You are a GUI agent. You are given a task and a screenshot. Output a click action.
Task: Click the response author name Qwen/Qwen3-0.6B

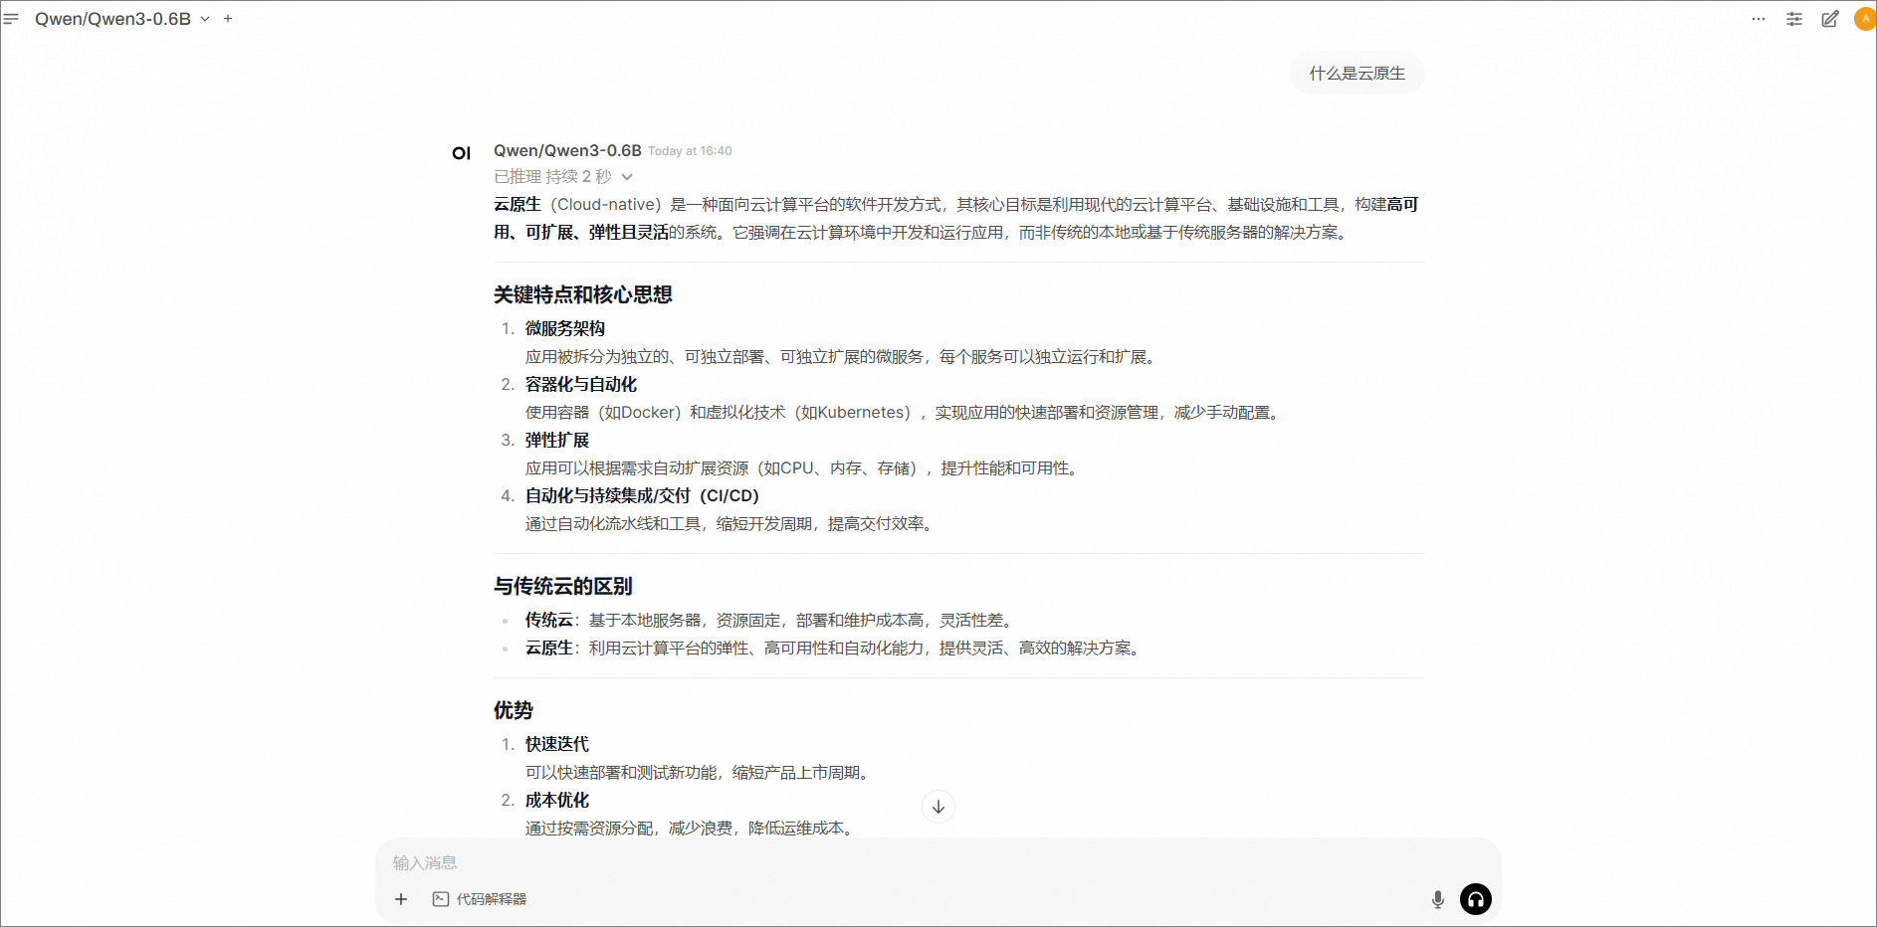pyautogui.click(x=567, y=150)
